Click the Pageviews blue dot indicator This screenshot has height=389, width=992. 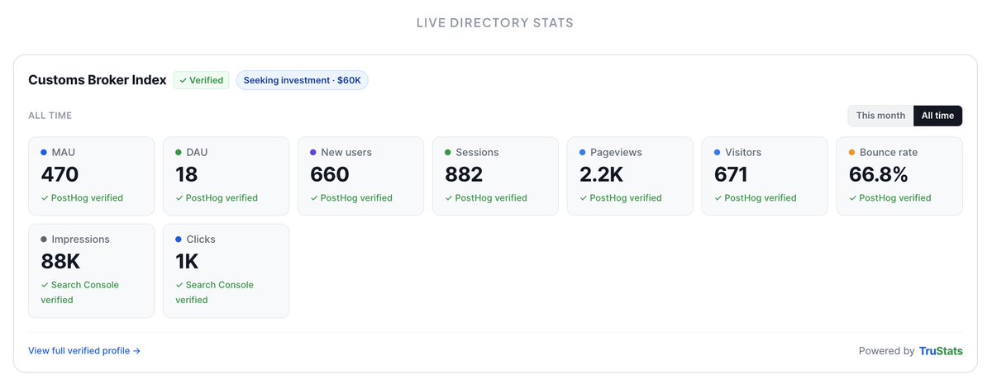[x=583, y=153]
